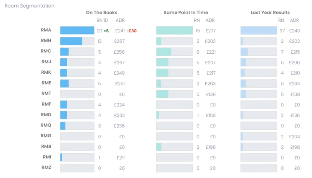Click the Last Year Results heading
Image resolution: width=312 pixels, height=178 pixels.
tap(270, 13)
